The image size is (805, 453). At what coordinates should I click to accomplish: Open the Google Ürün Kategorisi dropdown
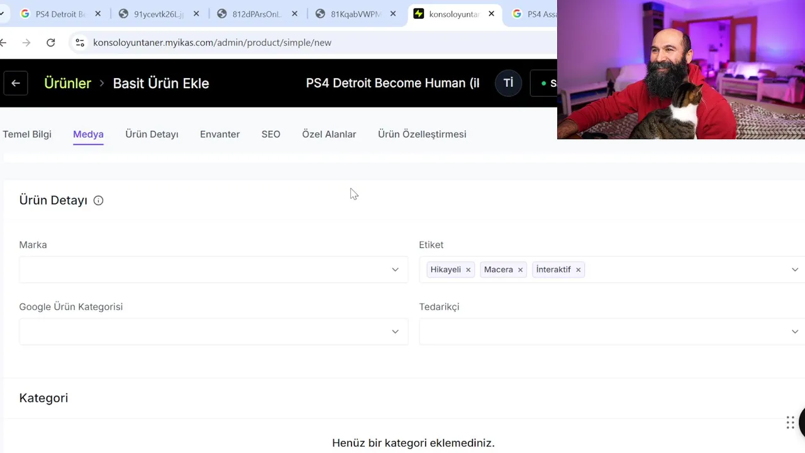(213, 332)
